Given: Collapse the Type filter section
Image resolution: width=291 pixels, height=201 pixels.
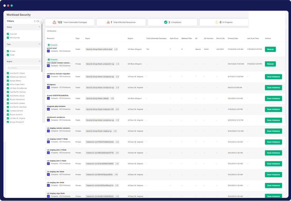Looking at the screenshot, I should click(39, 44).
